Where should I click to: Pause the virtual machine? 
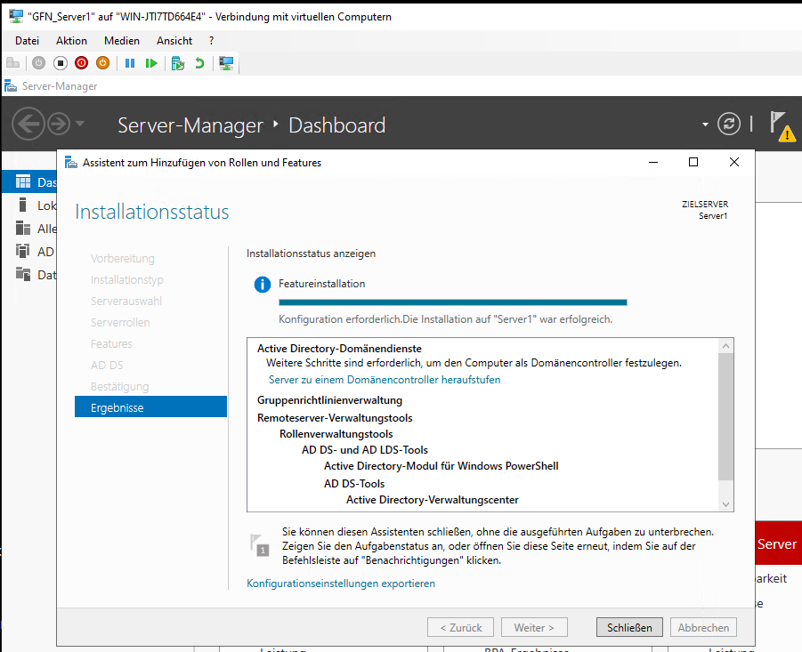(x=130, y=63)
